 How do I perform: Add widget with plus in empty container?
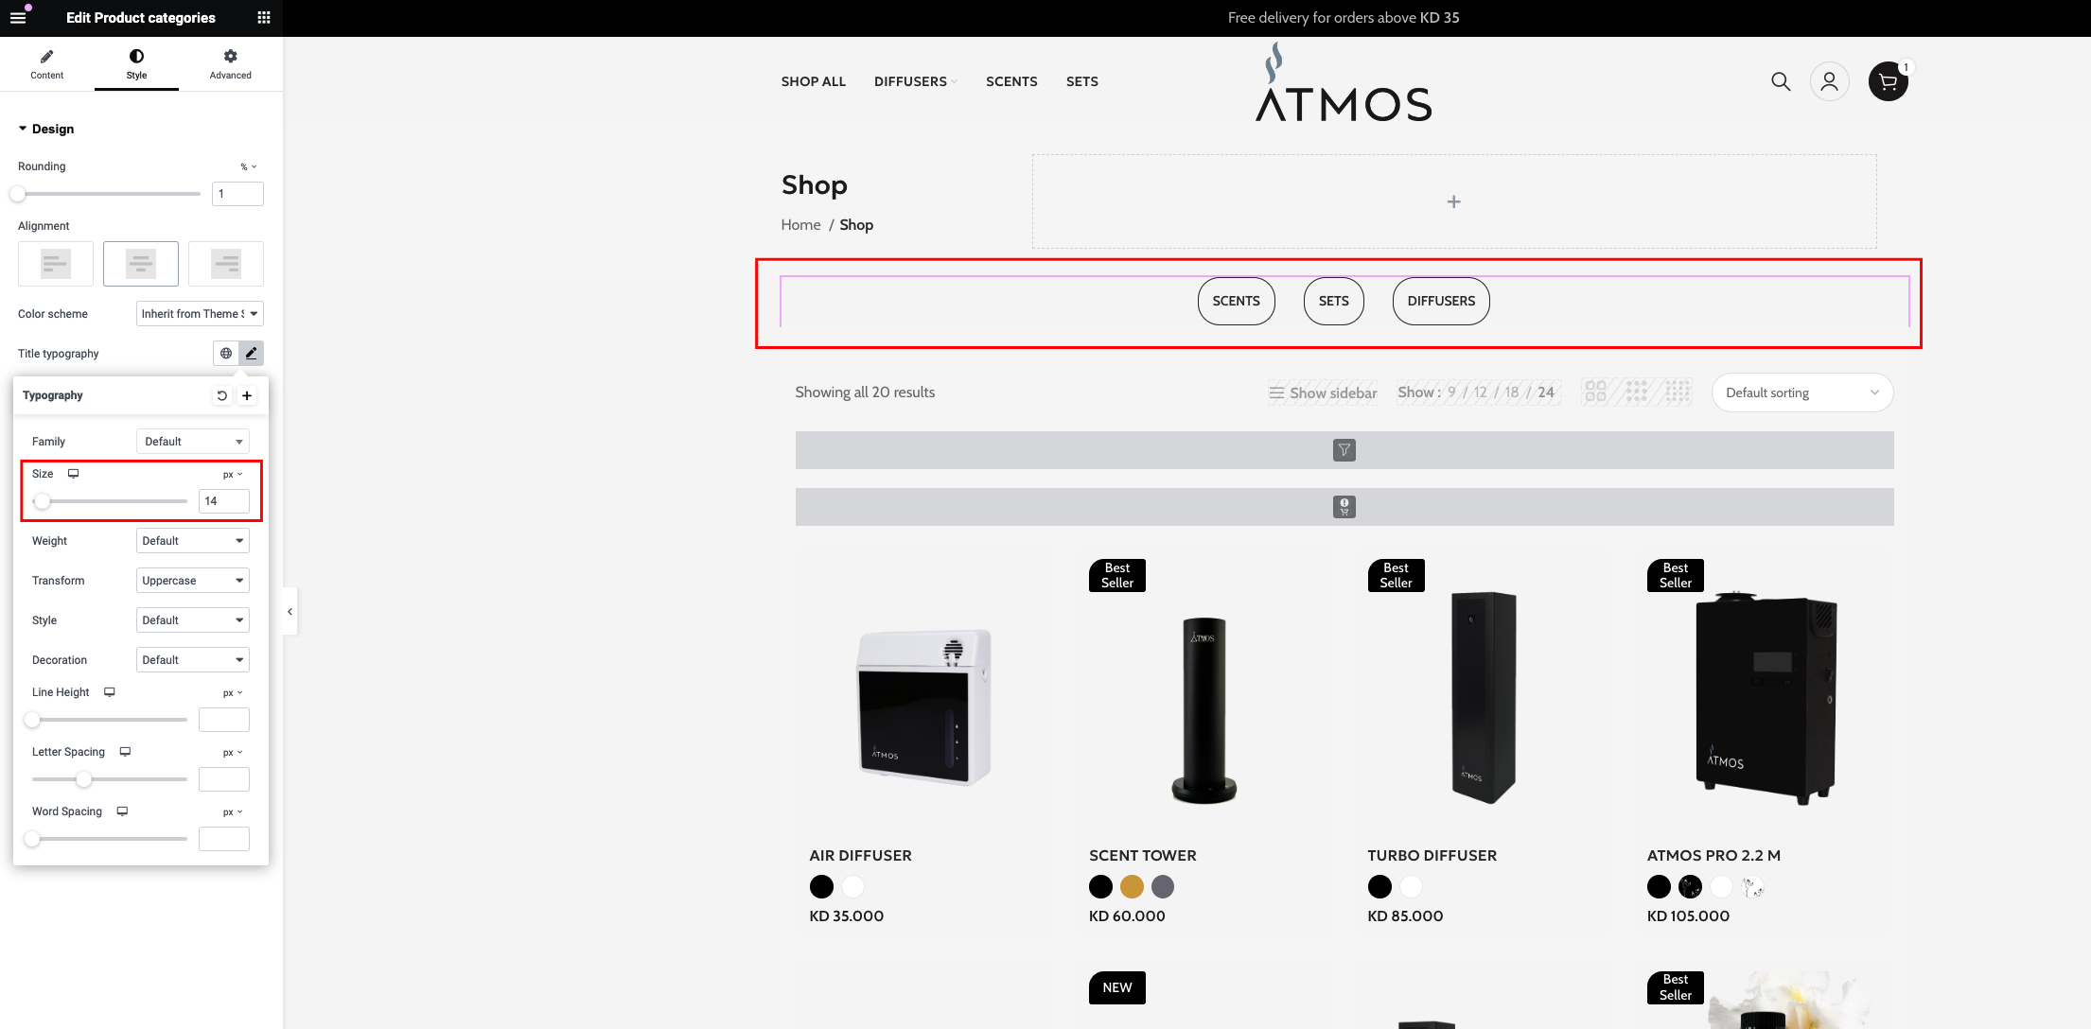[x=1454, y=201]
